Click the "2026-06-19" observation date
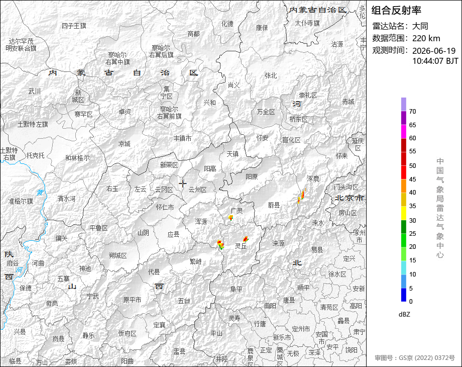Image resolution: width=462 pixels, height=367 pixels. coord(434,51)
